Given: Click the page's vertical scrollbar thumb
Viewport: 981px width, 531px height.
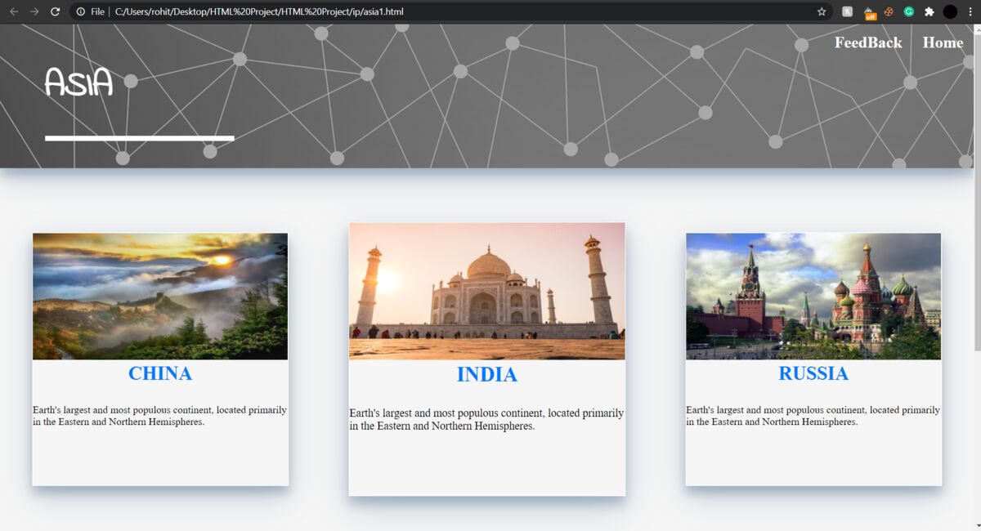Looking at the screenshot, I should [977, 192].
